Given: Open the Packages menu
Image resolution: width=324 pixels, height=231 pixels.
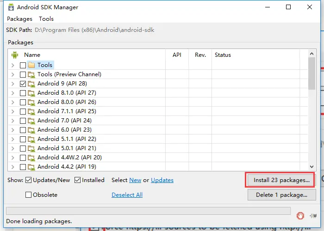Looking at the screenshot, I should 19,19.
